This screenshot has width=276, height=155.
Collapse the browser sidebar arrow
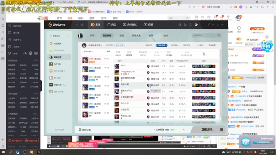pos(3,146)
